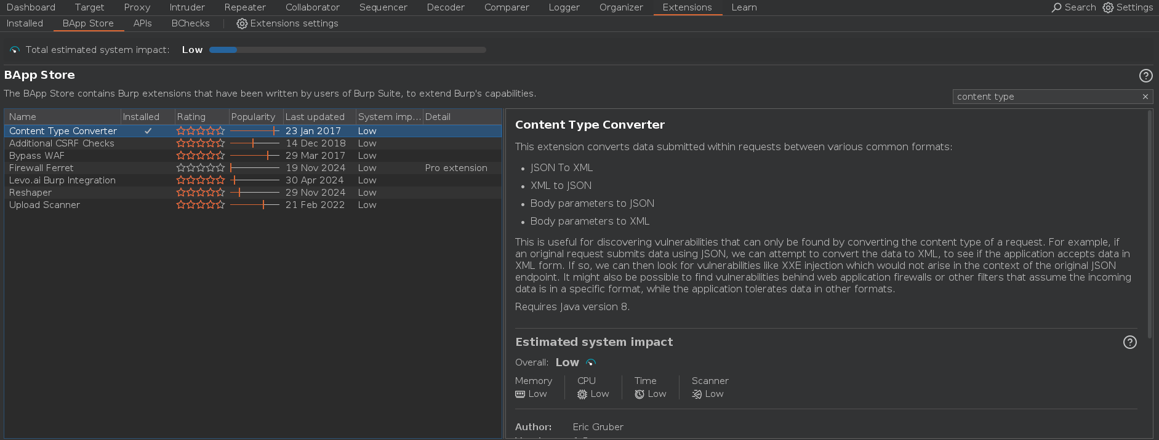Screen dimensions: 1159x440
Task: Sort by the System impact column header
Action: [389, 117]
